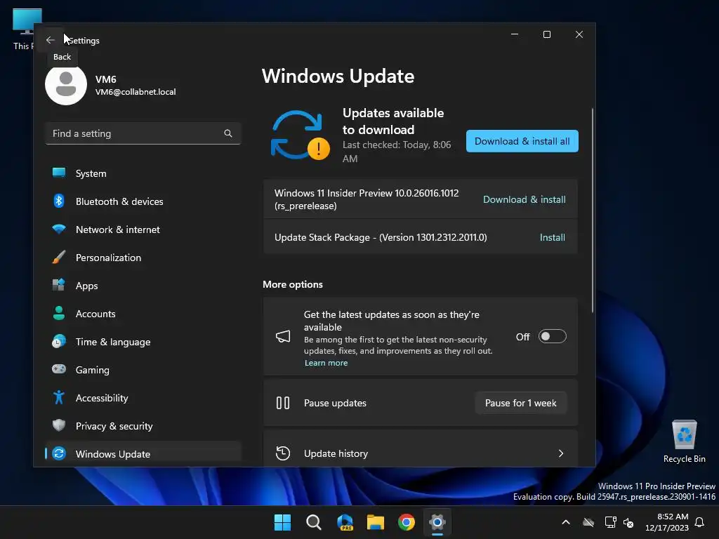Launch Google Chrome from taskbar
The image size is (719, 539).
pyautogui.click(x=407, y=522)
